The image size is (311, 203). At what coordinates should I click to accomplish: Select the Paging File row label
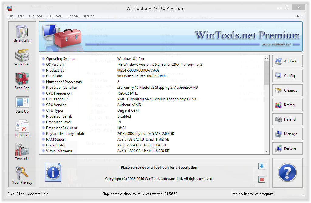click(55, 145)
